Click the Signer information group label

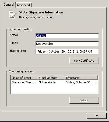[x=20, y=29]
